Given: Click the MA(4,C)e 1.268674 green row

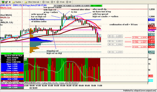Looking at the screenshot, I should point(12,75).
